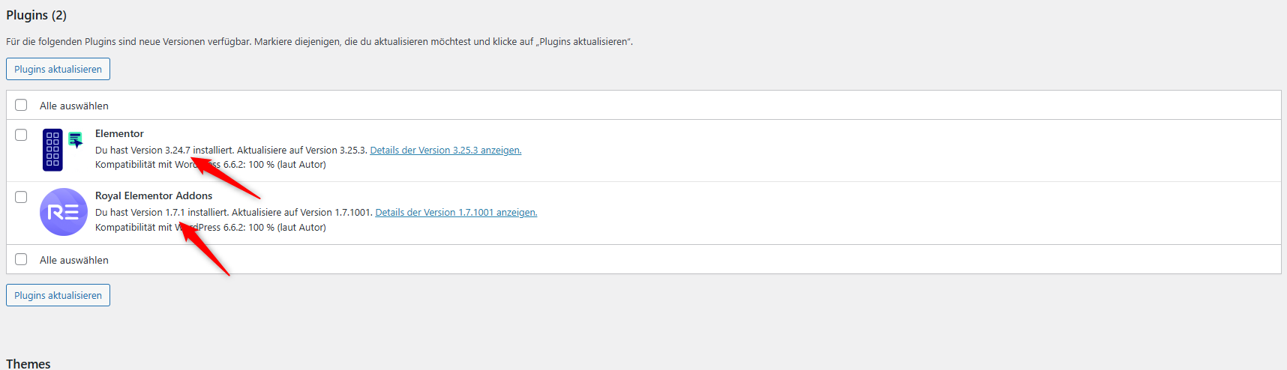Tick the Royal Elementor Addons checkbox

(x=21, y=197)
